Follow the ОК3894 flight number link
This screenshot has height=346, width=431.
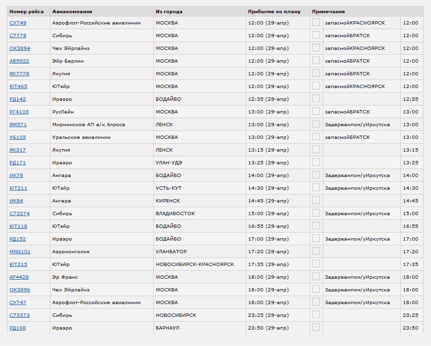tap(20, 48)
